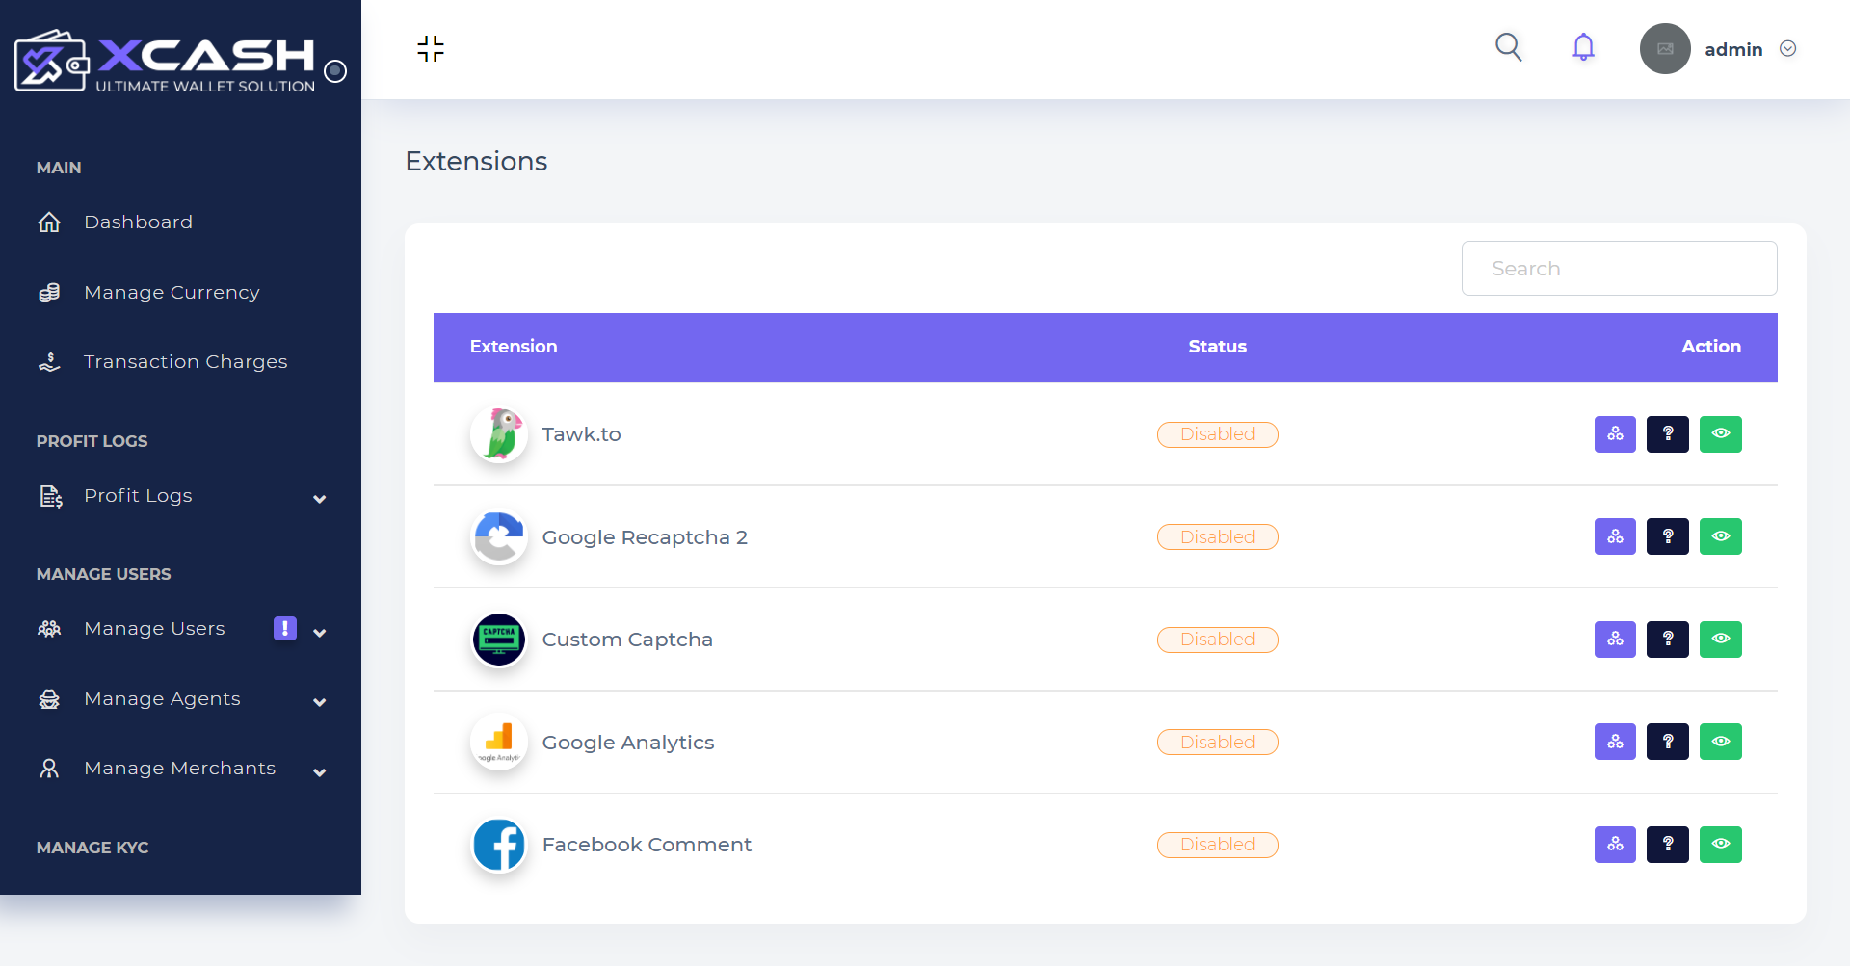Enable Tawk.to with green eye button
The height and width of the screenshot is (966, 1850).
[1720, 434]
